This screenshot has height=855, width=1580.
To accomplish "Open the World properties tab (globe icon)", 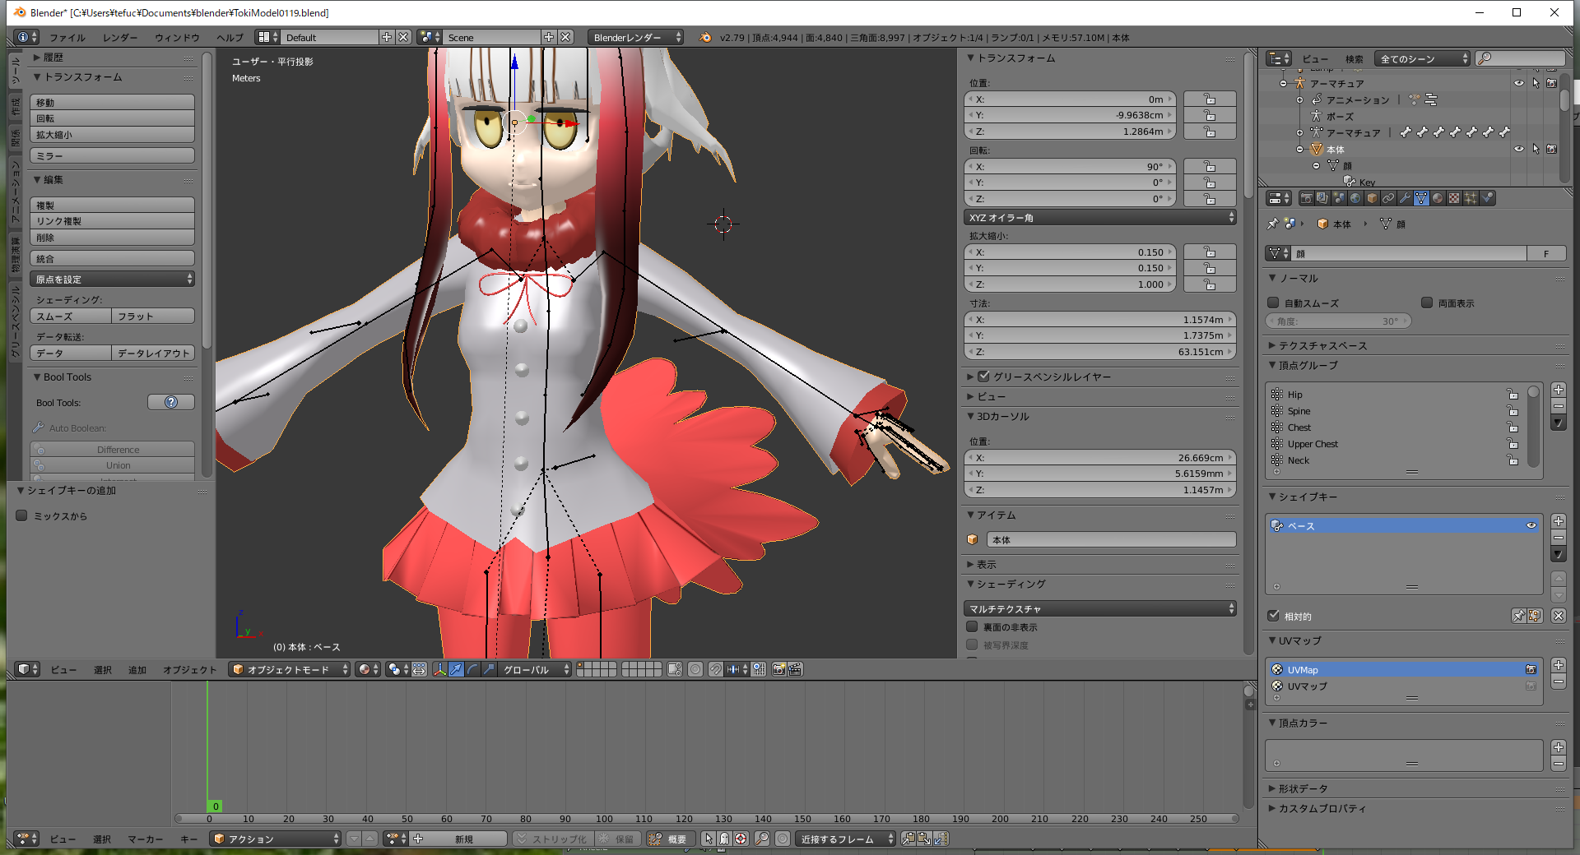I will click(x=1355, y=198).
